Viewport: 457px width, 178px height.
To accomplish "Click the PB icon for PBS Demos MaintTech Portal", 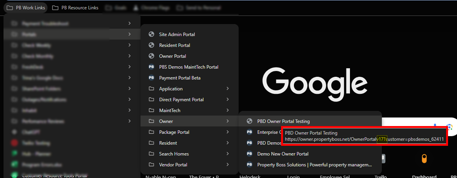I will click(151, 67).
